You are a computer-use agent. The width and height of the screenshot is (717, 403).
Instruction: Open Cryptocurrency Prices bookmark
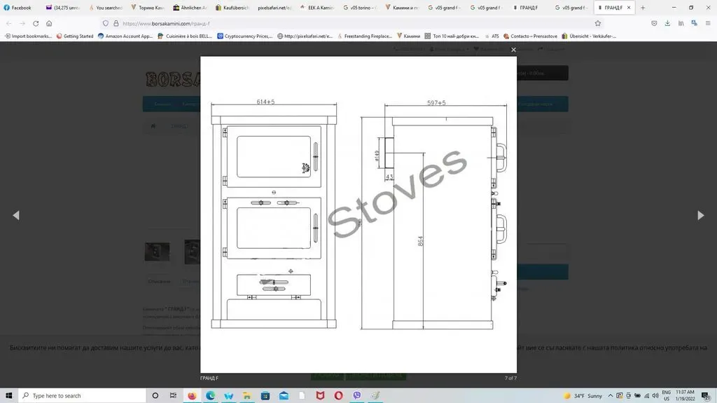coord(244,36)
